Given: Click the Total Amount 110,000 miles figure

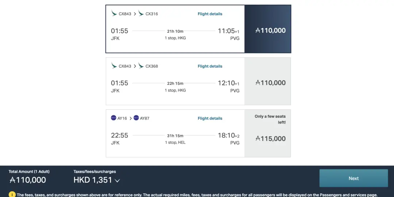Looking at the screenshot, I should [x=28, y=180].
